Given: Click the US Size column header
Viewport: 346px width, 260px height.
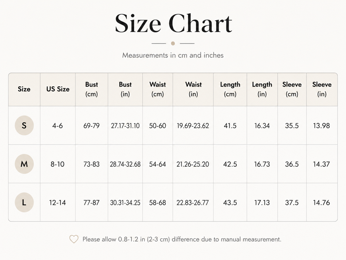Looking at the screenshot, I should point(58,89).
